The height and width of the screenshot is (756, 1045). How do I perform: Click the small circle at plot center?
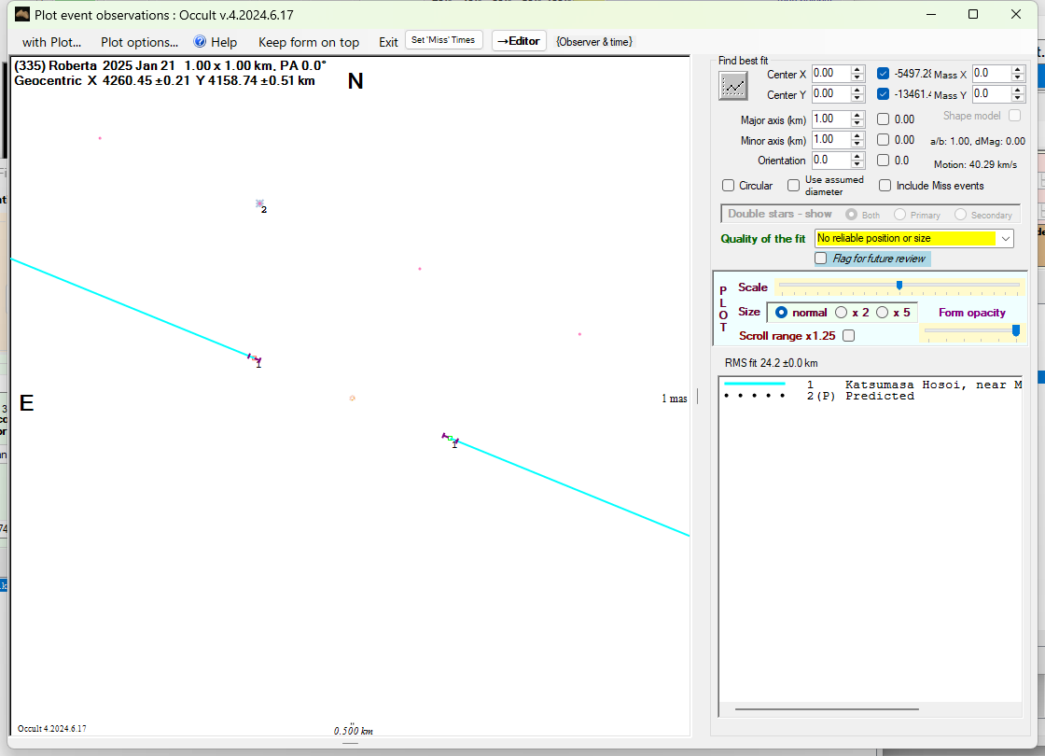coord(352,398)
